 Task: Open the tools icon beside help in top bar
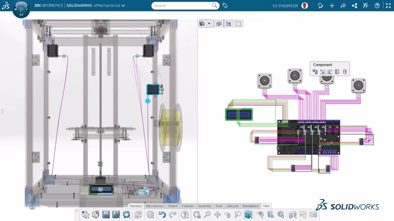366,5
